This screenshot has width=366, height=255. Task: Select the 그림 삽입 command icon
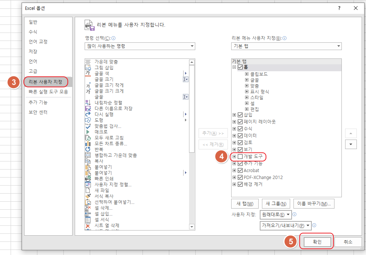coord(88,68)
